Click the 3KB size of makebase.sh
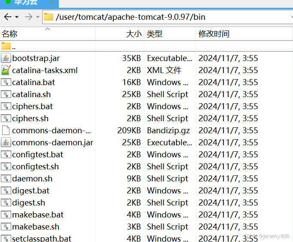 point(134,227)
